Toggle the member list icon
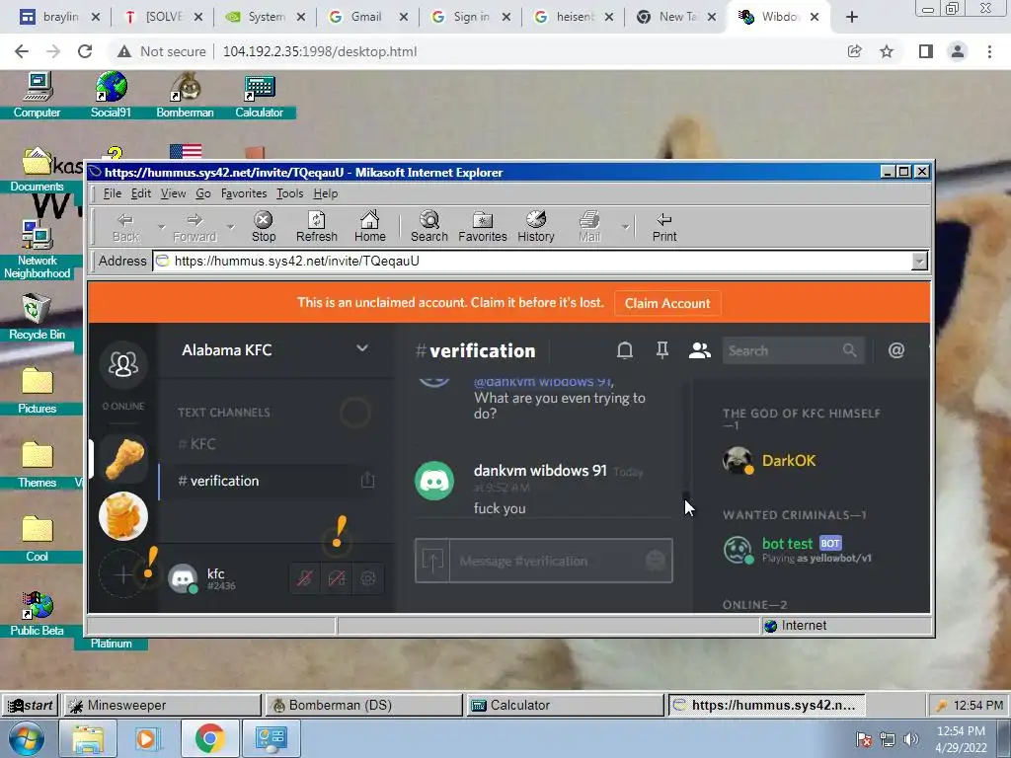The image size is (1011, 758). (x=700, y=350)
